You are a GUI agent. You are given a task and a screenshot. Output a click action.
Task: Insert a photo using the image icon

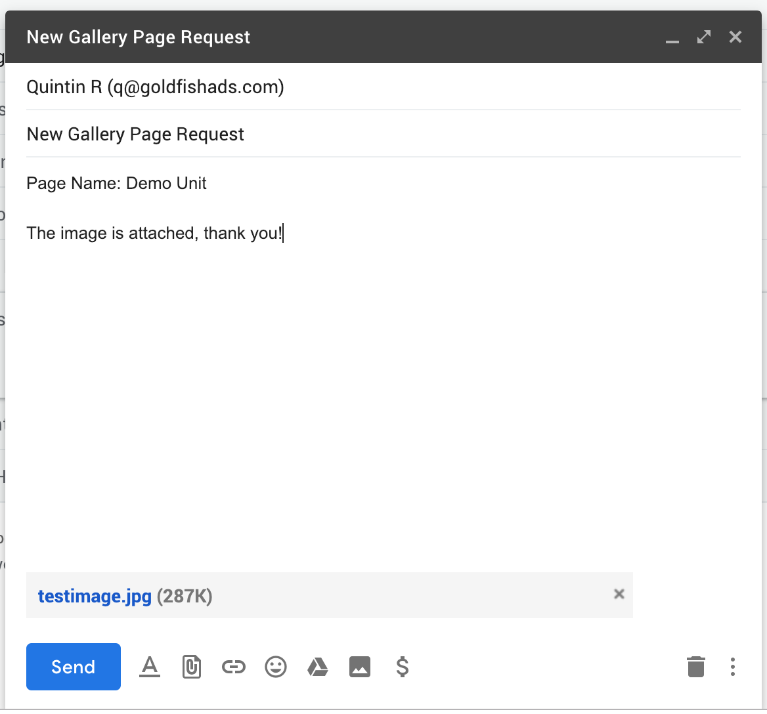pos(360,667)
